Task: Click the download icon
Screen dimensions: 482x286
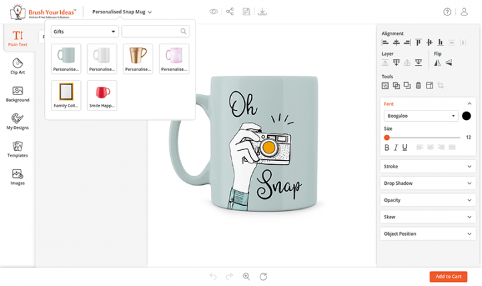Action: (262, 11)
